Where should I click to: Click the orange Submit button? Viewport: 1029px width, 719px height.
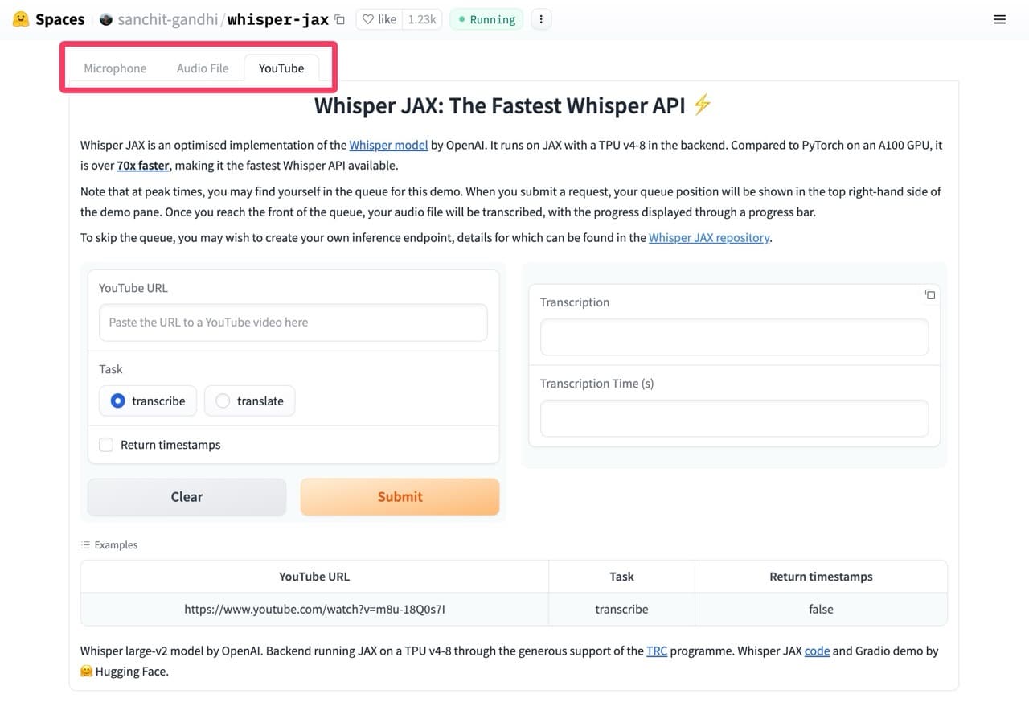pyautogui.click(x=400, y=496)
